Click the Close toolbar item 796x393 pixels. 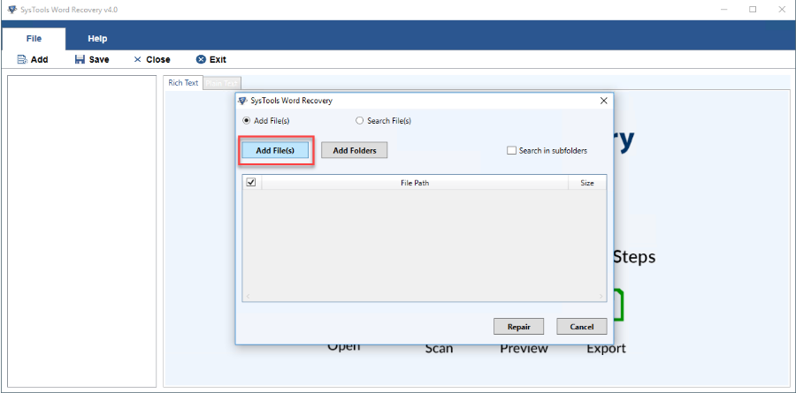152,59
